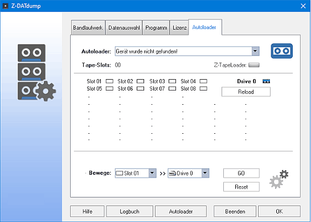Select the Slot 06 indicator box
This screenshot has width=311, height=222.
pyautogui.click(x=141, y=88)
